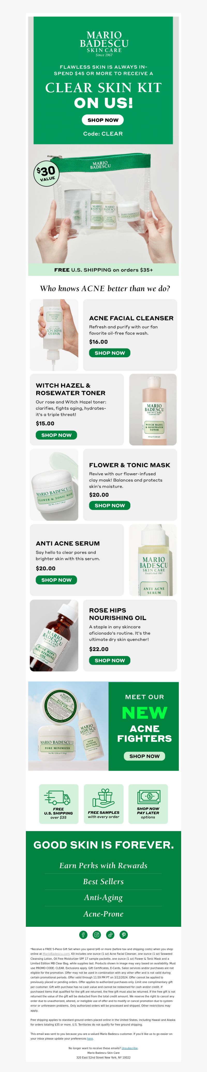Click the Flower & Tonic Mask jar image
207x1072 pixels.
pyautogui.click(x=54, y=485)
